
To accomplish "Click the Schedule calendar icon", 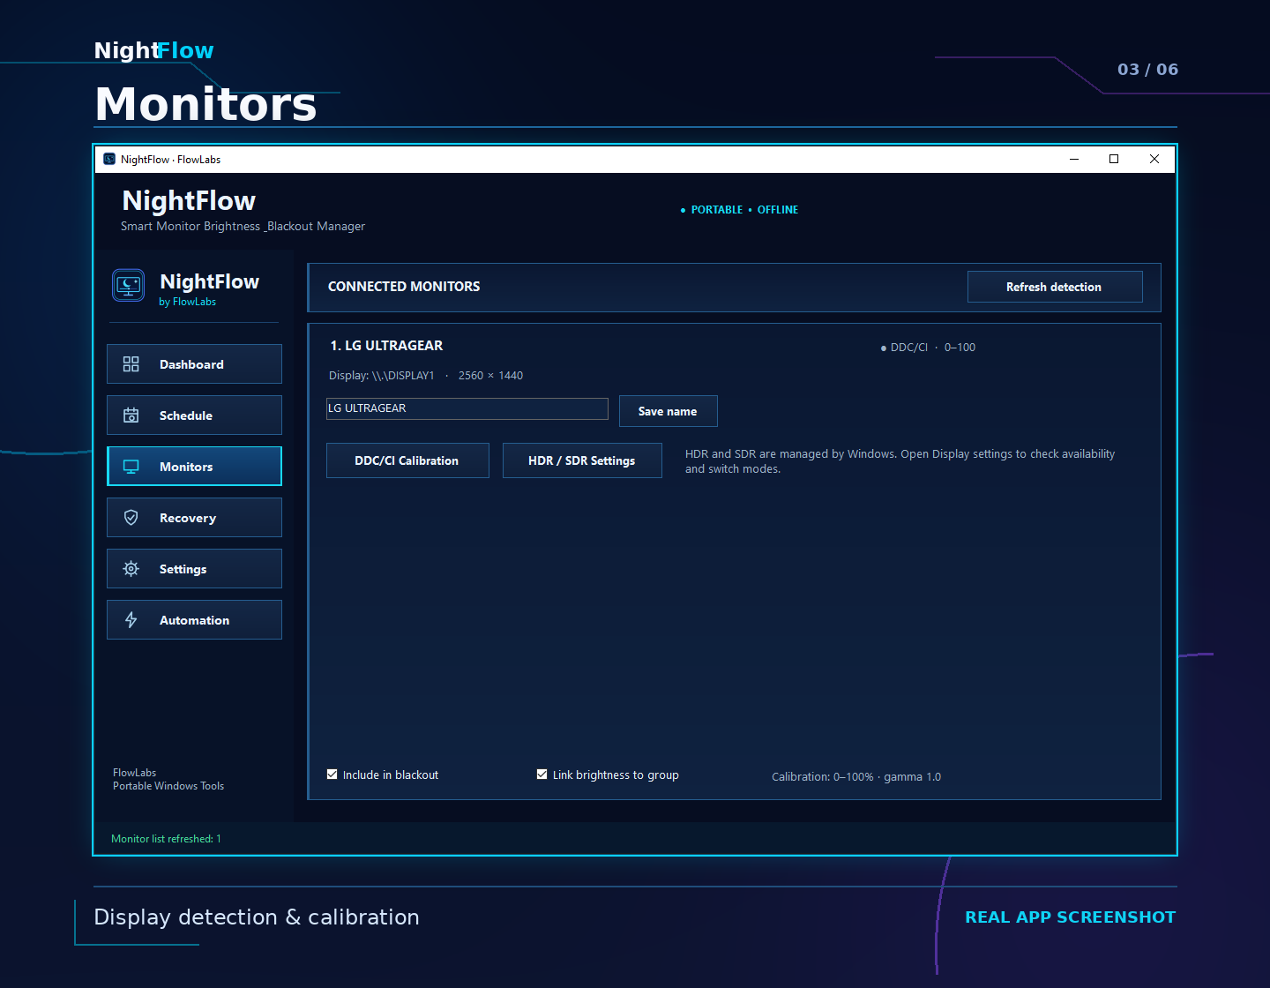I will click(131, 415).
